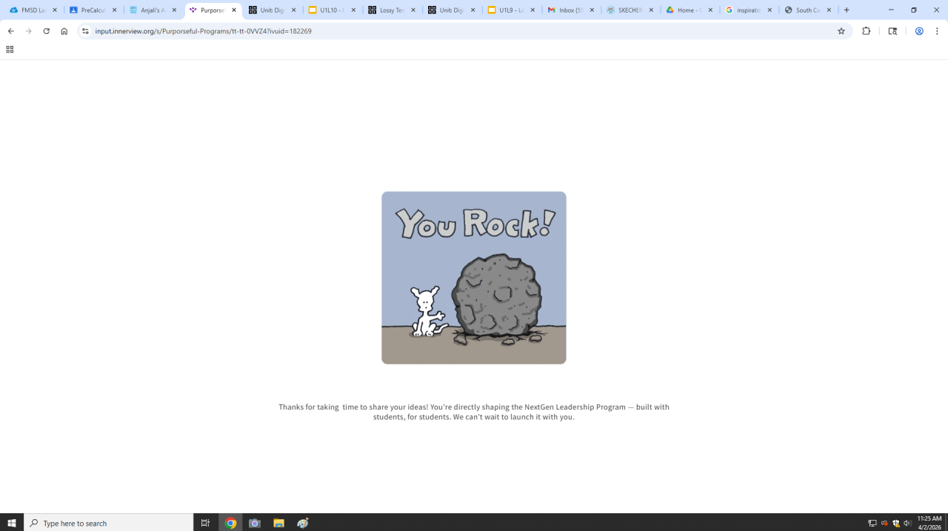The image size is (948, 531).
Task: Switch to the SKECHERS tab
Action: point(628,10)
